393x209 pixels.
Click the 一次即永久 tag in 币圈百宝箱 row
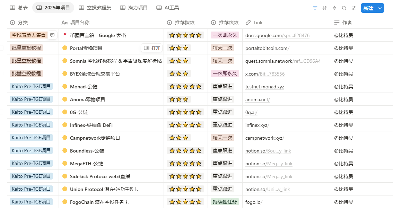[x=225, y=35]
